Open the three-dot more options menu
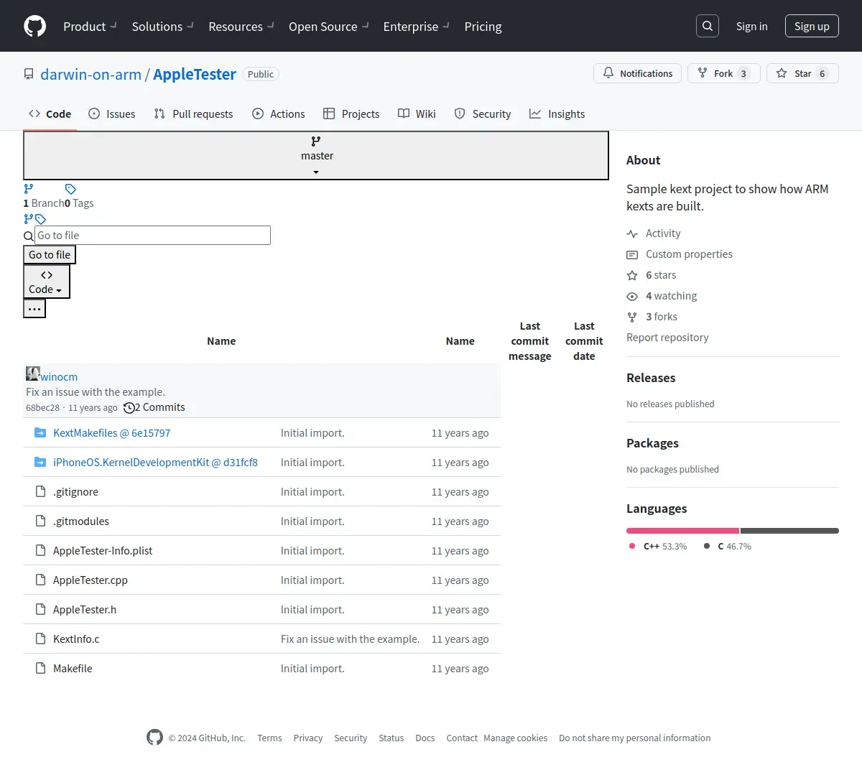862x775 pixels. (x=34, y=309)
